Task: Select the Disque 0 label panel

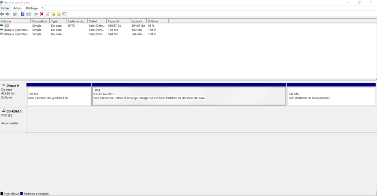Action: tap(13, 92)
